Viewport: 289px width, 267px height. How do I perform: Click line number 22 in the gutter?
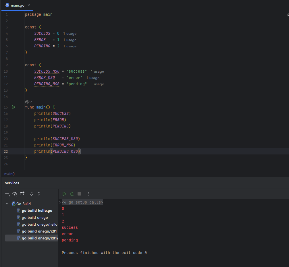click(x=6, y=152)
